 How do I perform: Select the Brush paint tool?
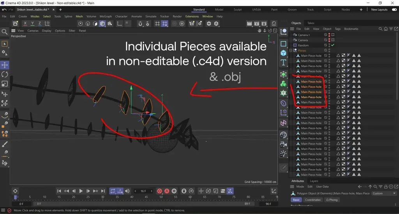(x=5, y=144)
